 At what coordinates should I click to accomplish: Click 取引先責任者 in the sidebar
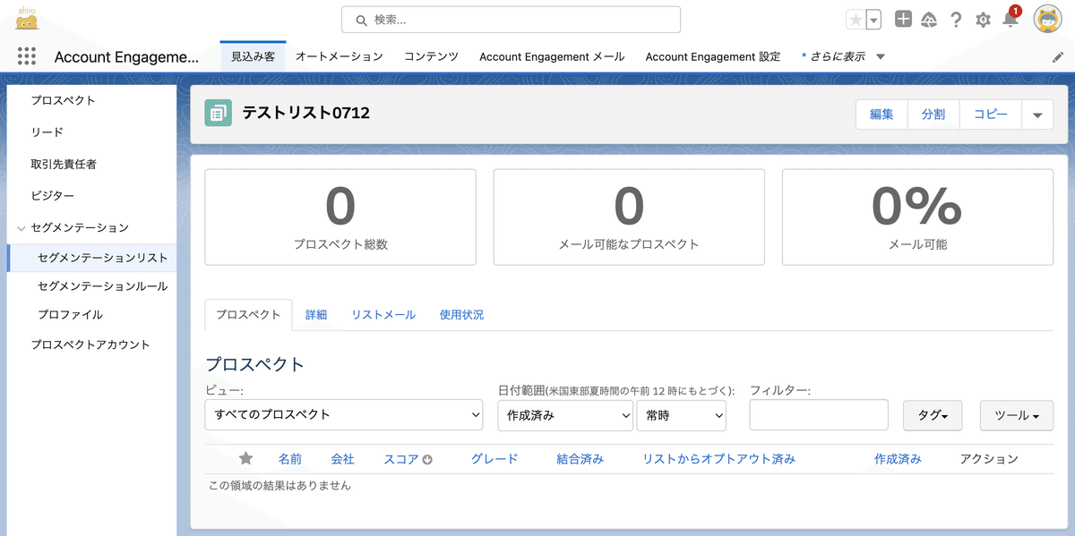64,165
